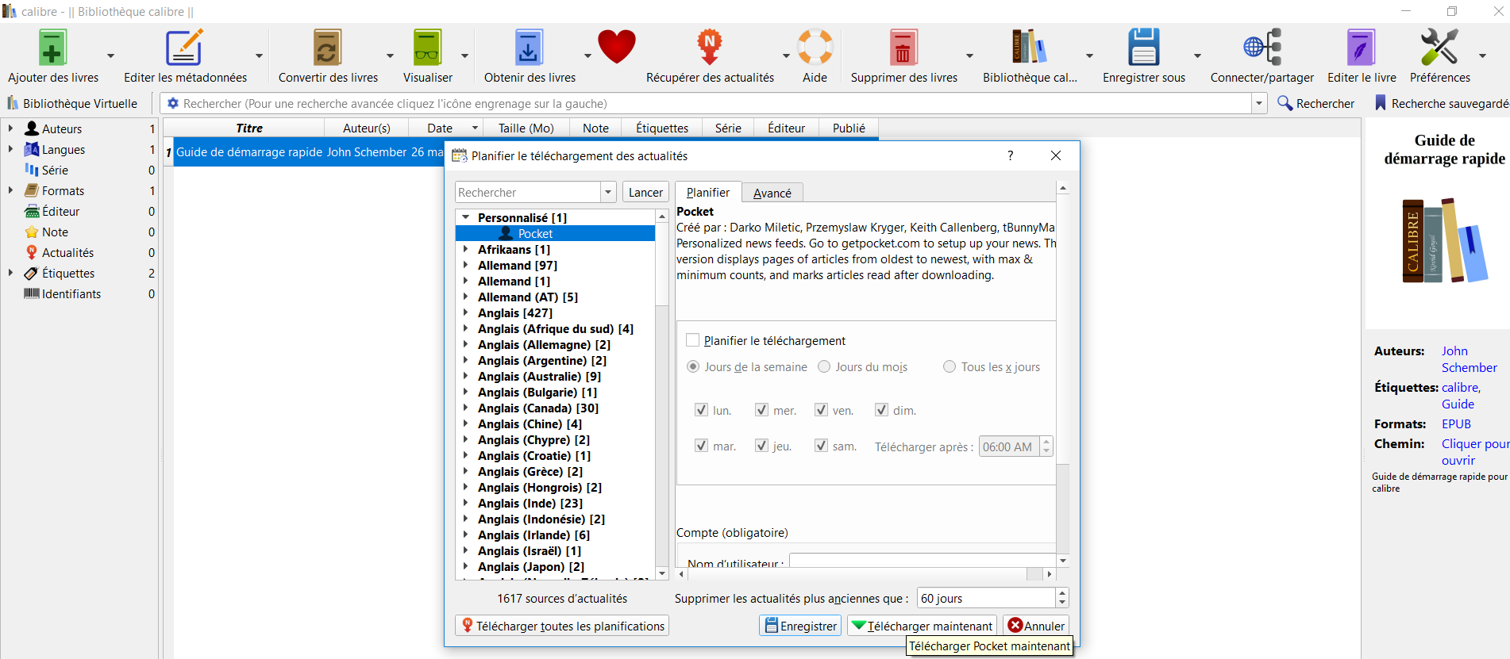This screenshot has height=659, width=1510.
Task: Toggle the lun. checkbox
Action: [702, 410]
